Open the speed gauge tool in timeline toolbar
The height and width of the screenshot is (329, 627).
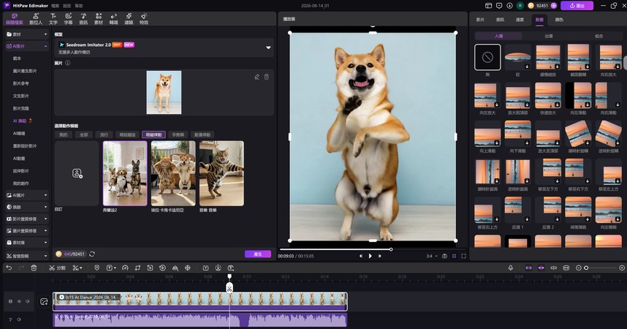click(125, 268)
